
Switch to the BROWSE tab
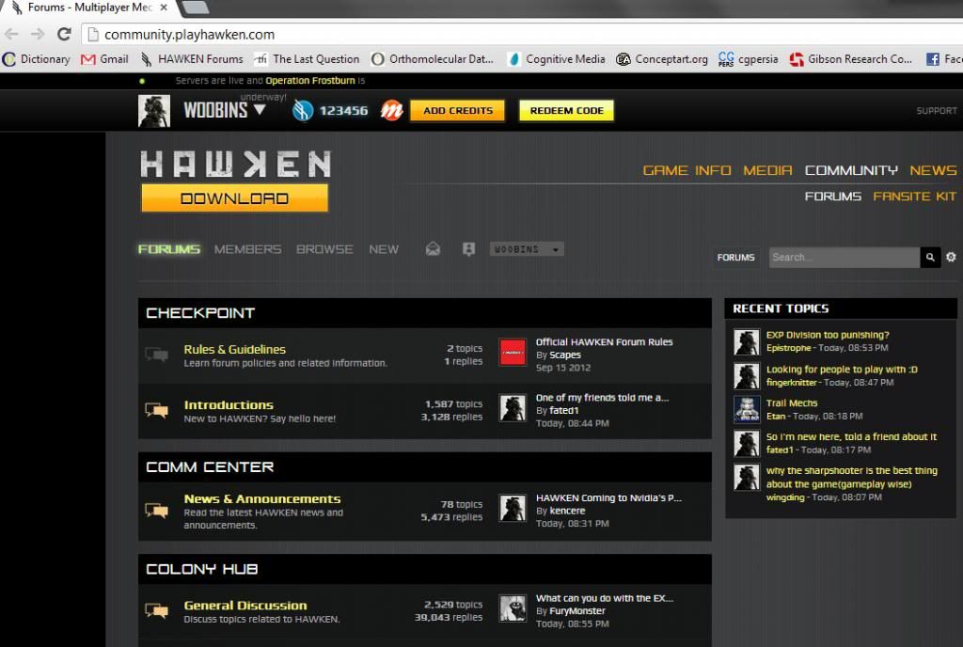[x=324, y=249]
